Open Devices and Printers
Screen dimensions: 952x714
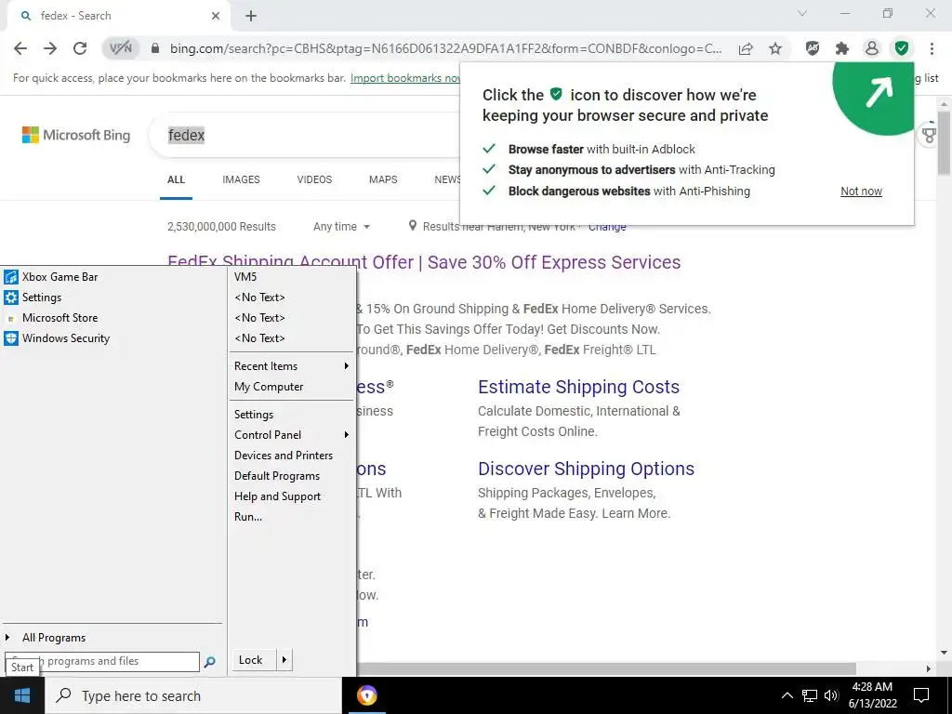(x=291, y=456)
